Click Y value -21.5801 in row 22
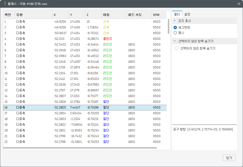Viewport: 243px width, 167px height. 76,142
